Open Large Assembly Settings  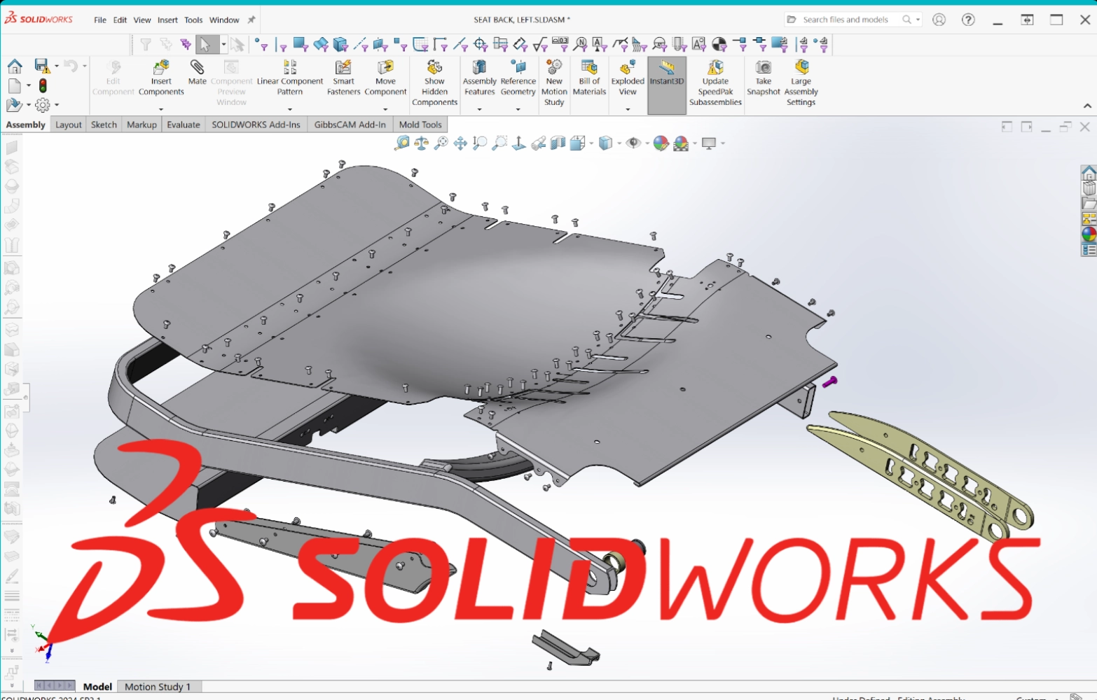(x=801, y=83)
